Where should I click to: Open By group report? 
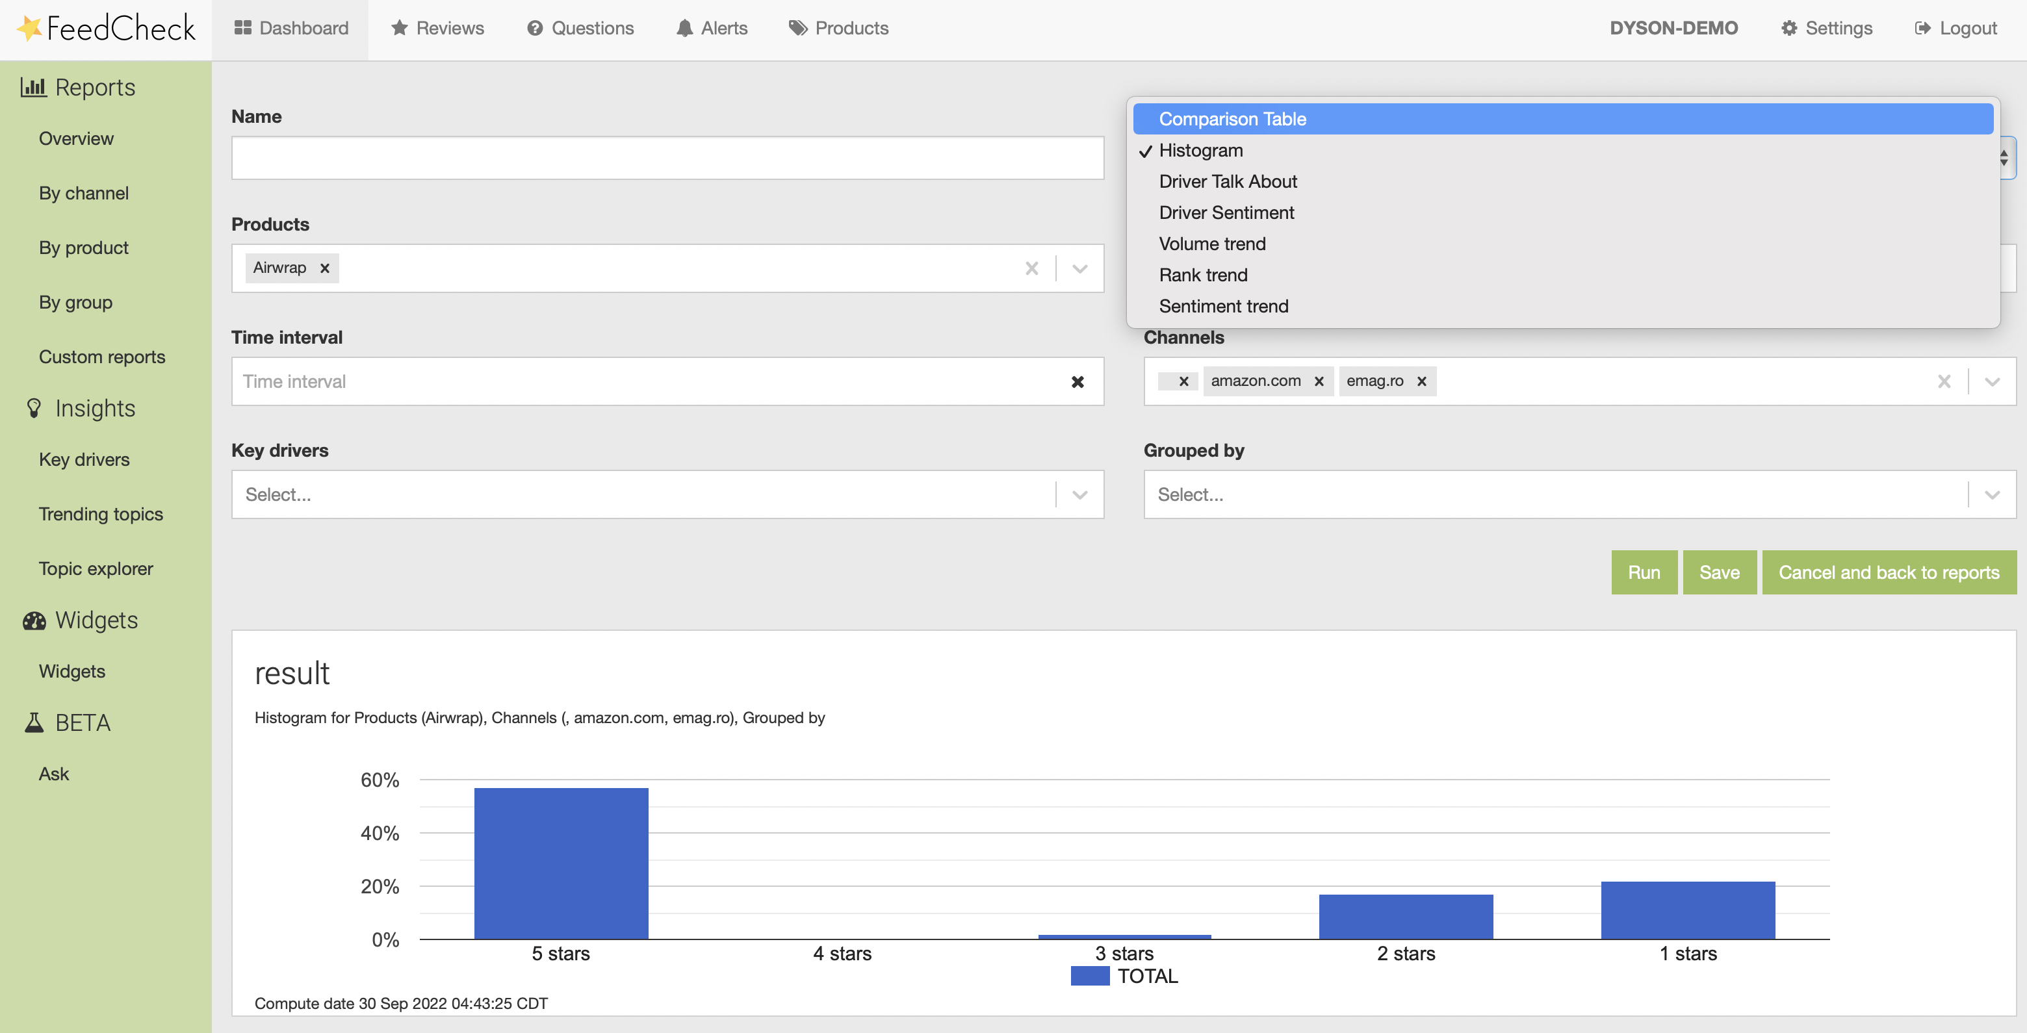coord(75,302)
